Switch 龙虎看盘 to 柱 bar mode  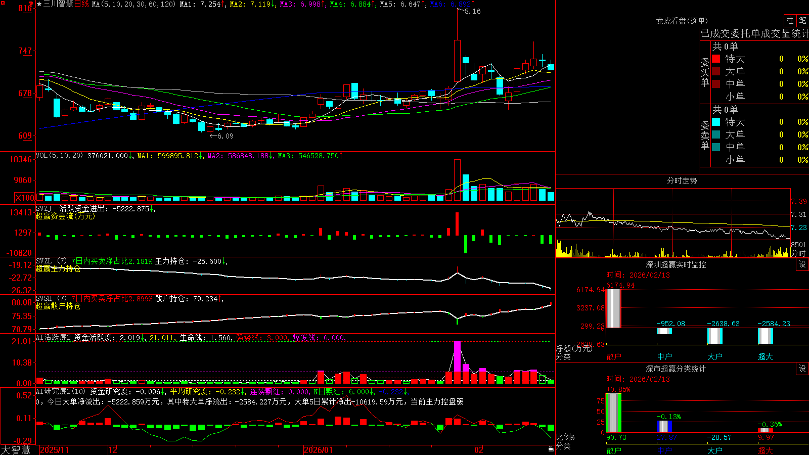click(790, 20)
